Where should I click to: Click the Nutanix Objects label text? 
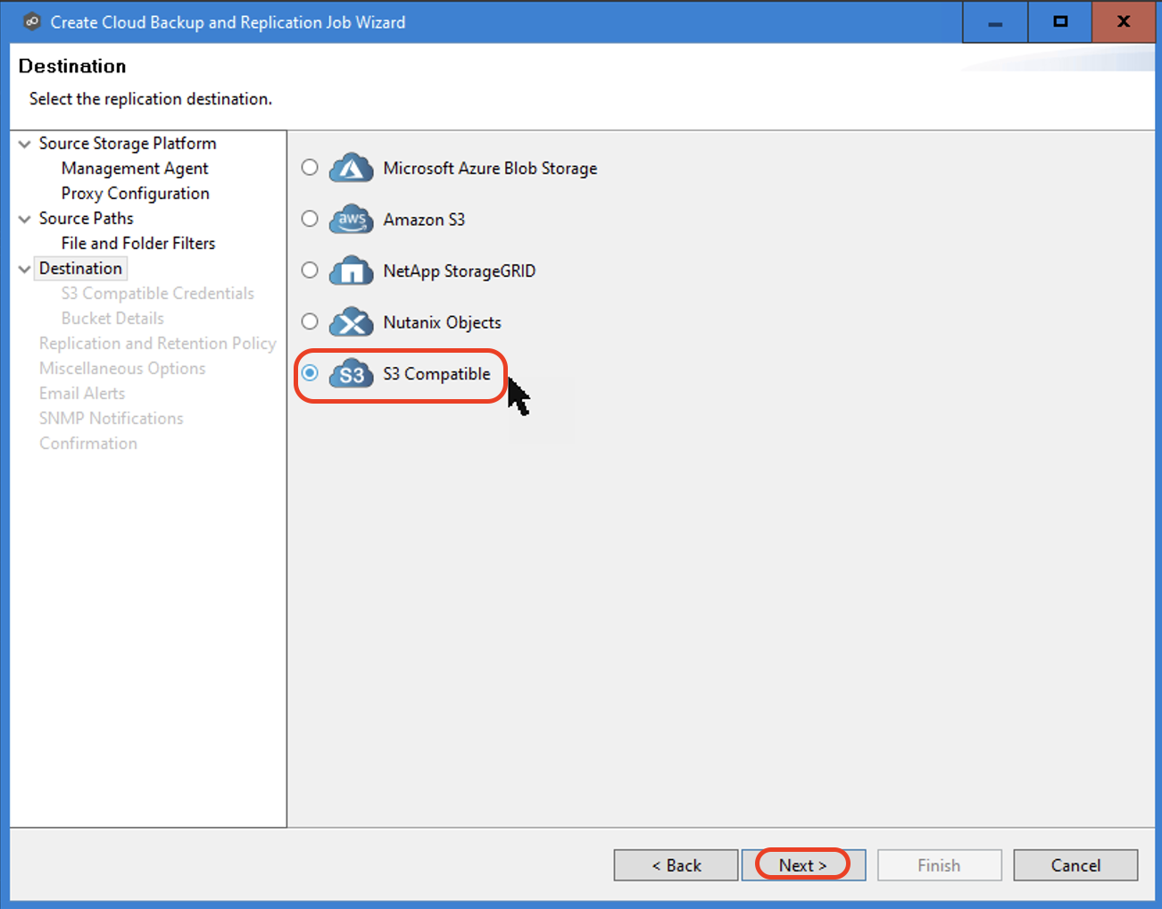tap(442, 322)
